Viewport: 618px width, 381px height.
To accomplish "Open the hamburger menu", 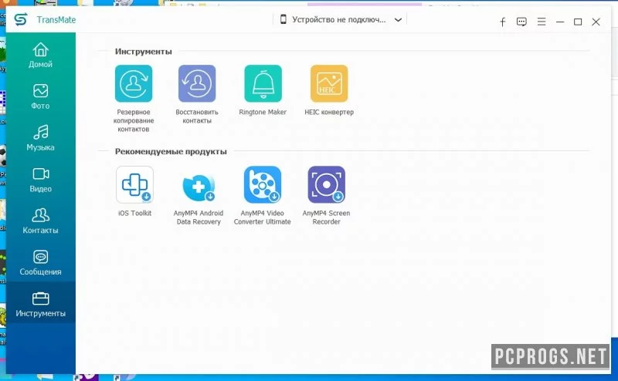I will click(542, 22).
